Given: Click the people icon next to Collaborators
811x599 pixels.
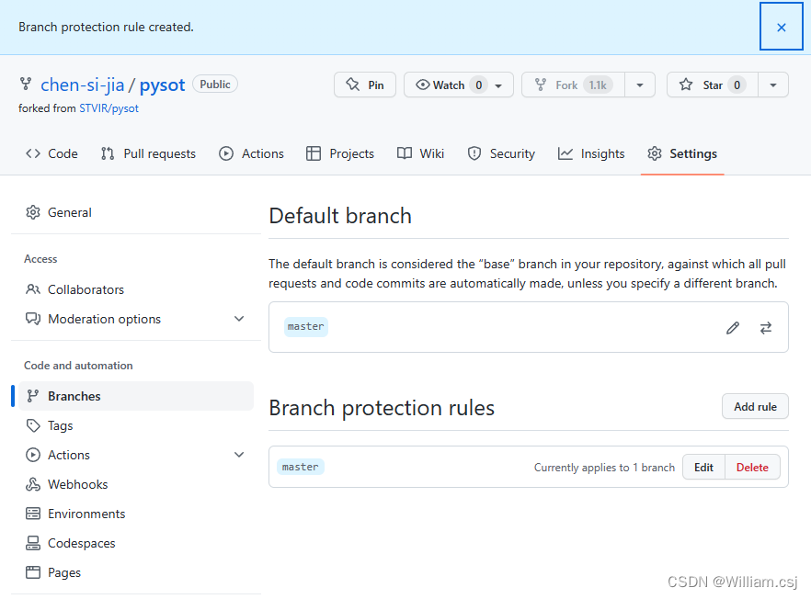Looking at the screenshot, I should coord(33,289).
